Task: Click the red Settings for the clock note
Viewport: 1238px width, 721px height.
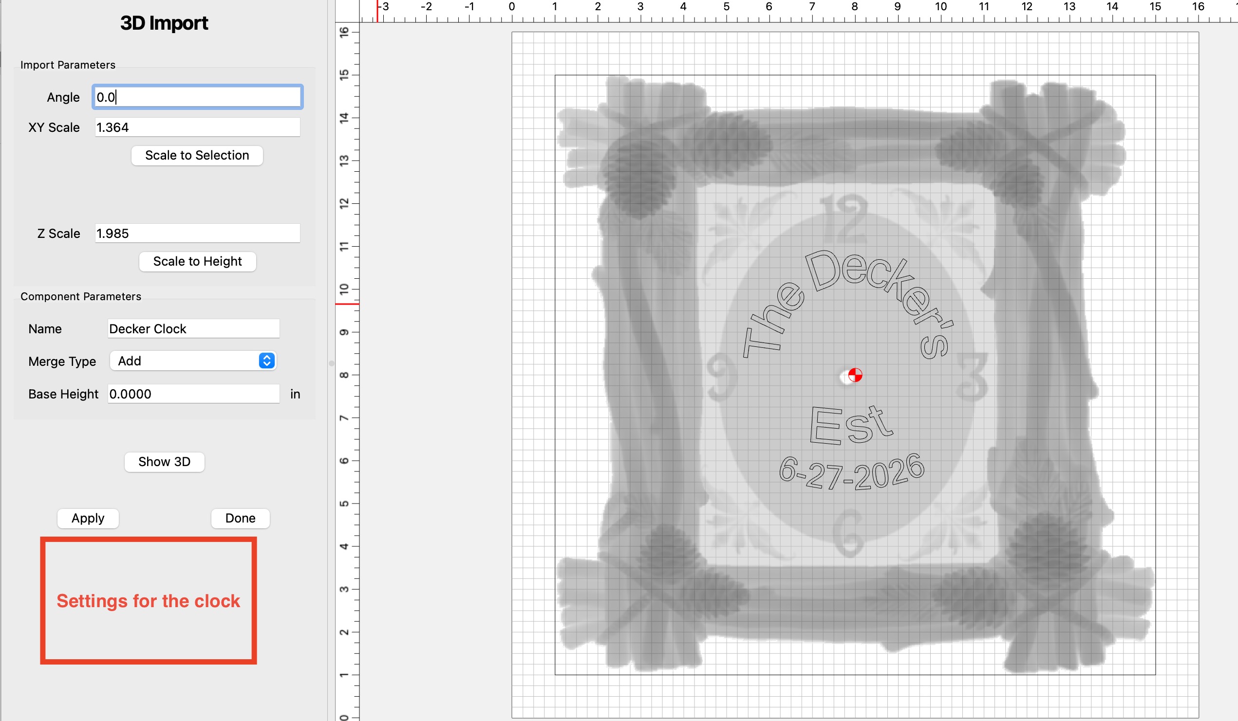Action: 149,601
